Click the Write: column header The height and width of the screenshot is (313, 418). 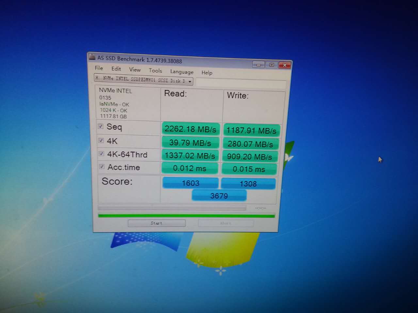tap(238, 96)
